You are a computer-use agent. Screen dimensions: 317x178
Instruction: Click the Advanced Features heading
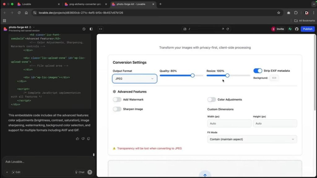(x=132, y=92)
